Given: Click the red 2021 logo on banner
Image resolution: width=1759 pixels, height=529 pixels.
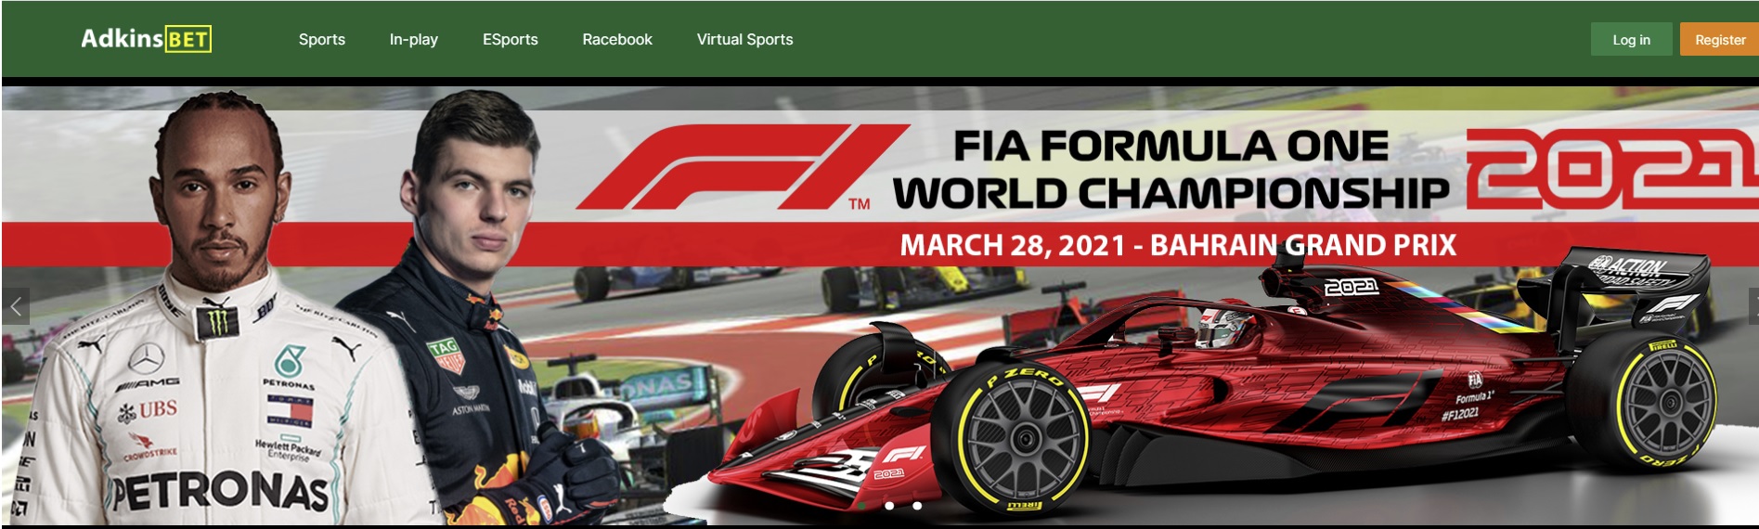Looking at the screenshot, I should [x=1612, y=167].
